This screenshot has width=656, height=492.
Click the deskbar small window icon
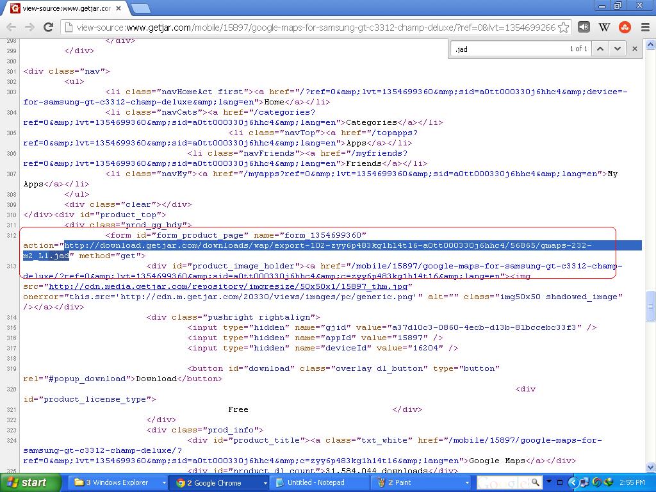560,482
